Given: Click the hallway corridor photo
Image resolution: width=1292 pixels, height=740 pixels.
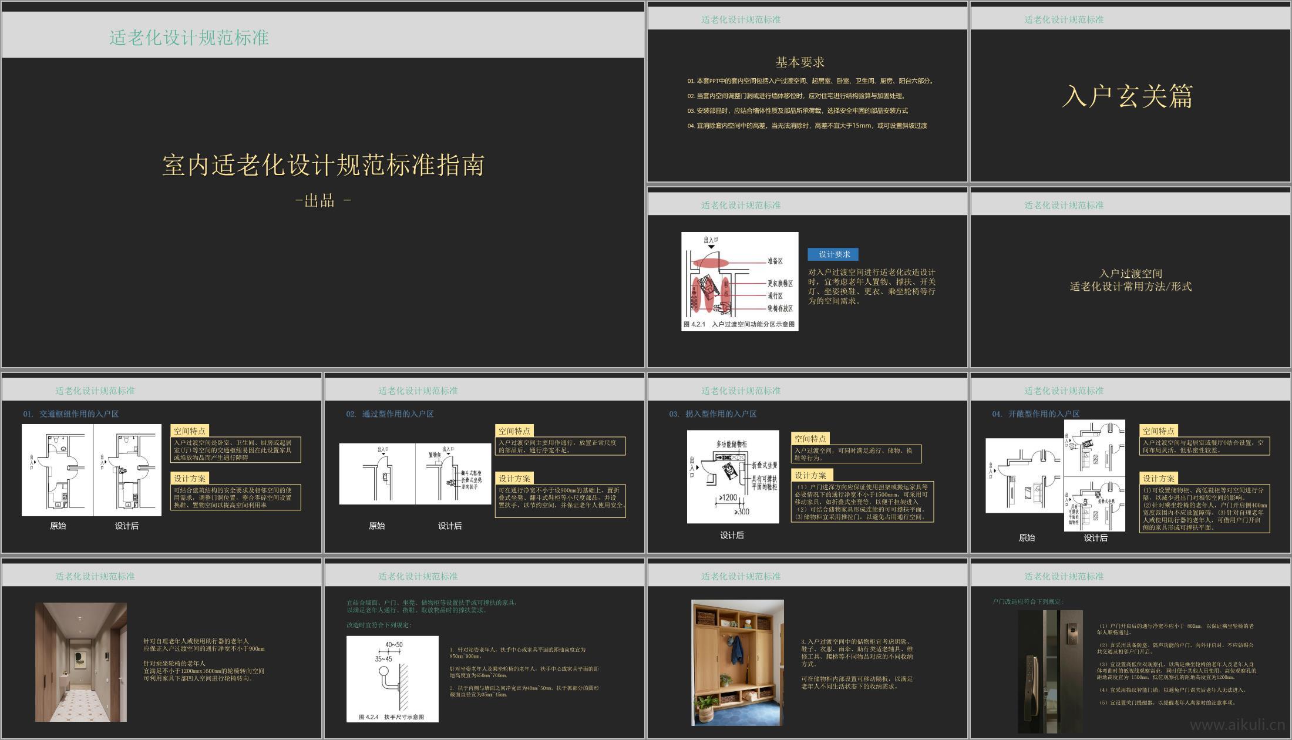Looking at the screenshot, I should [81, 662].
